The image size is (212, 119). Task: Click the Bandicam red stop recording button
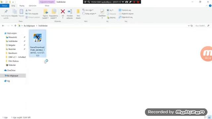(x=138, y=2)
